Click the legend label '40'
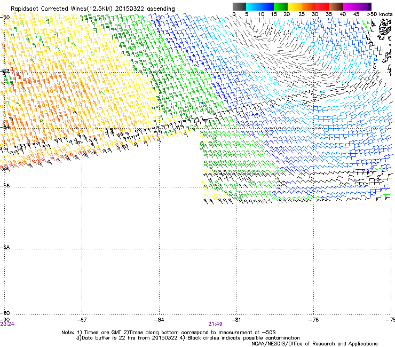 click(343, 14)
